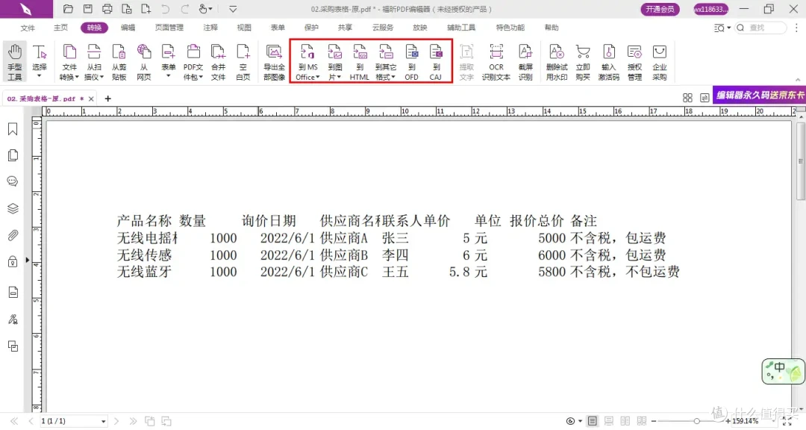Create PDF from web page (从网页)
806x430 pixels.
point(144,62)
